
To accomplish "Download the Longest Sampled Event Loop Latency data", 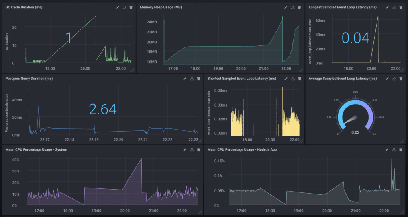I will (x=394, y=7).
